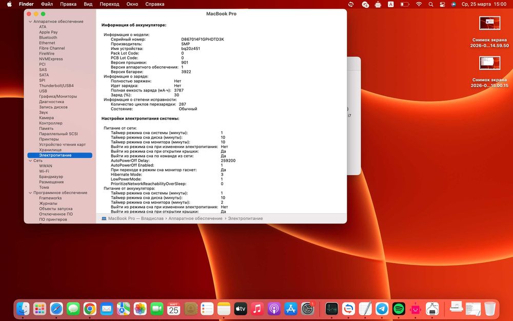Screen dimensions: 513x321
Task: Click keyboard input source A icon
Action: (x=390, y=4)
